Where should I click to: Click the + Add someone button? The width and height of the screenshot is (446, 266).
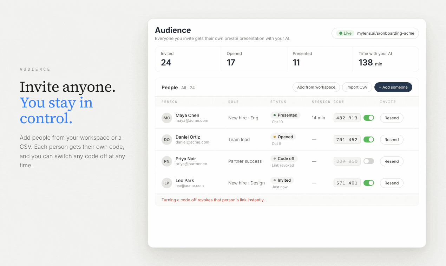click(x=393, y=87)
